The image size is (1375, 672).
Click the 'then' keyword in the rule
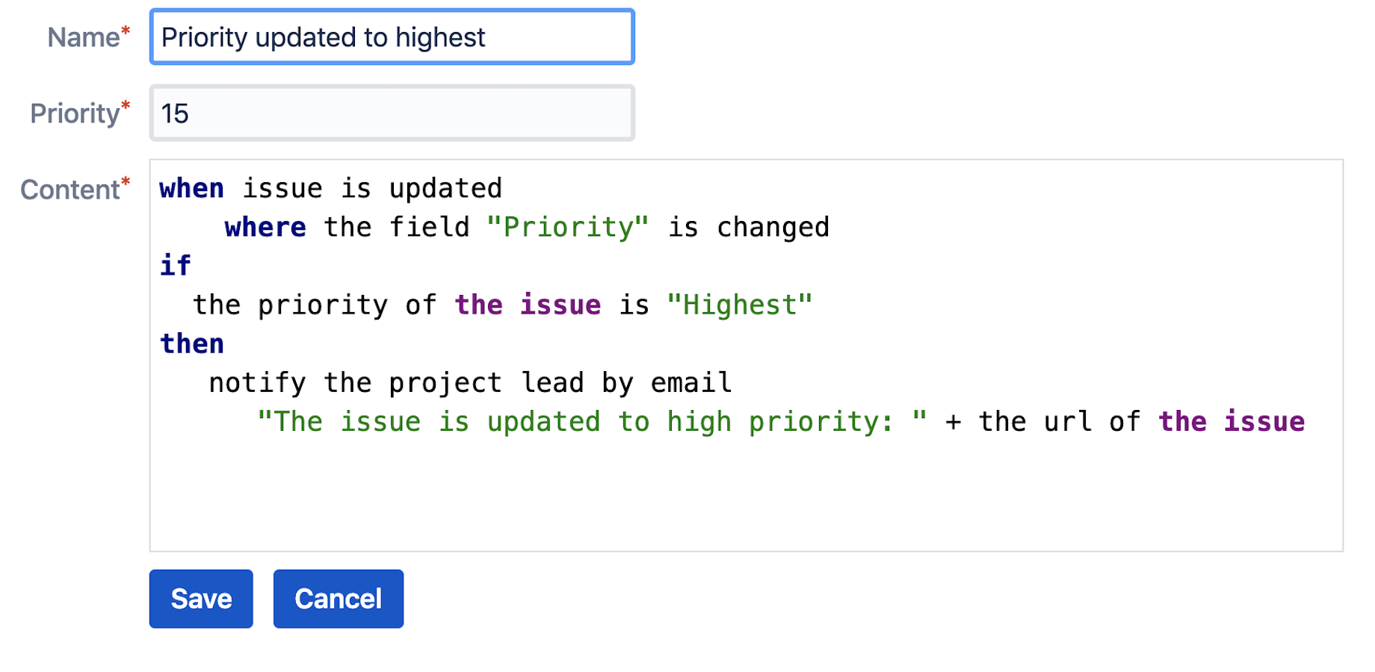(192, 343)
